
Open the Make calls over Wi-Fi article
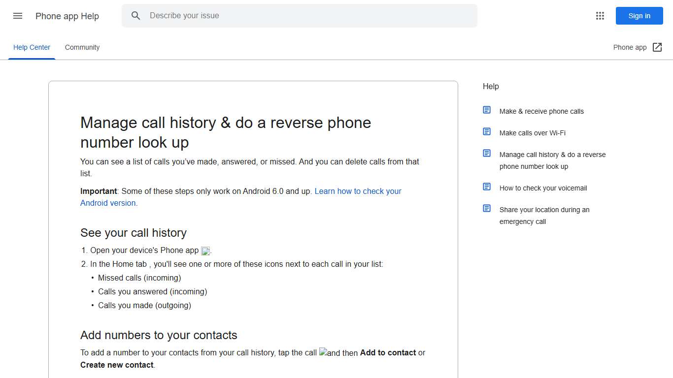point(532,132)
